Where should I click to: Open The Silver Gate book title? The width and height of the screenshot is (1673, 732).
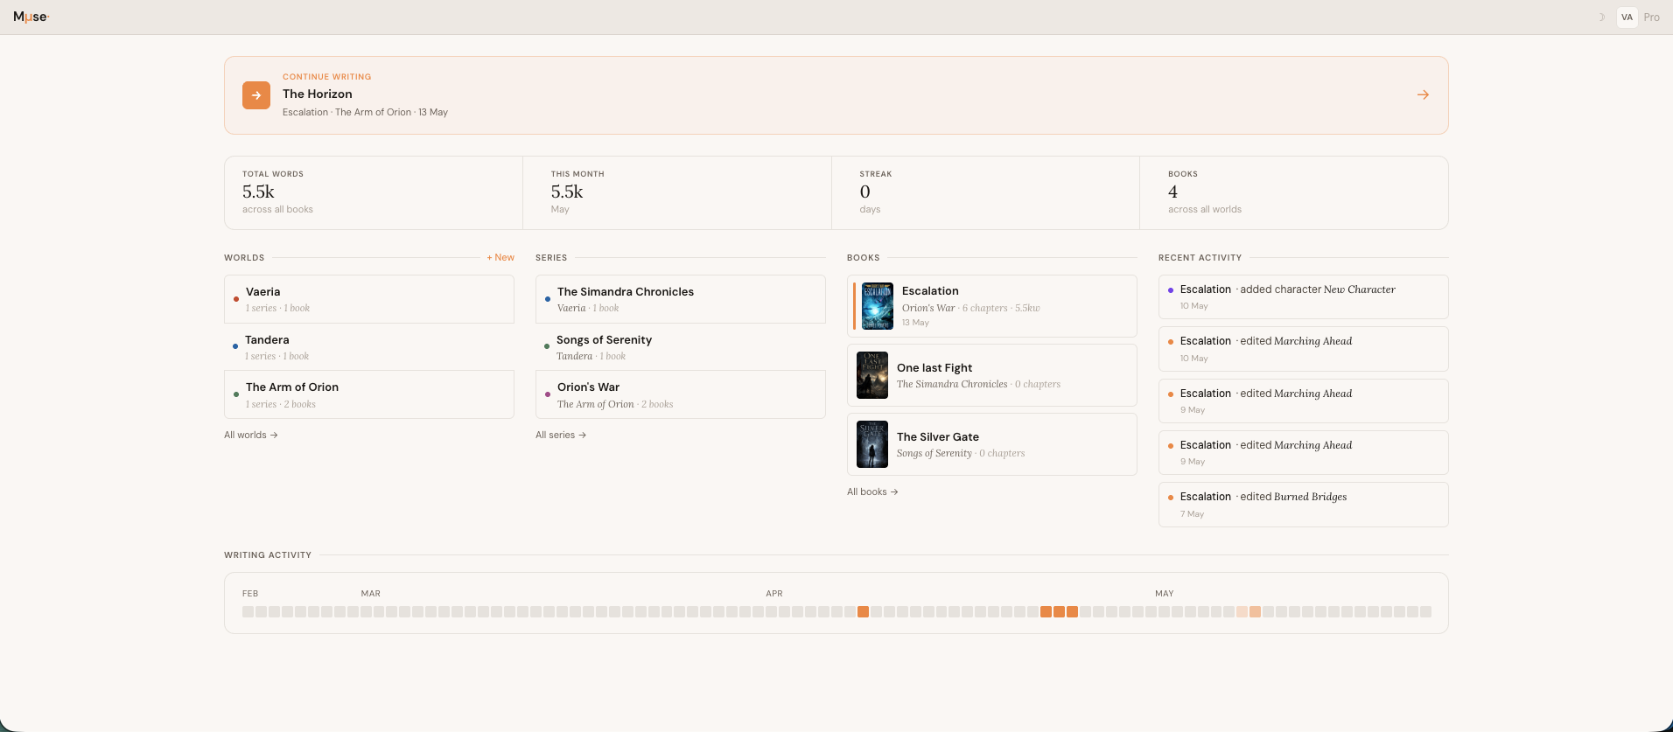click(x=938, y=436)
